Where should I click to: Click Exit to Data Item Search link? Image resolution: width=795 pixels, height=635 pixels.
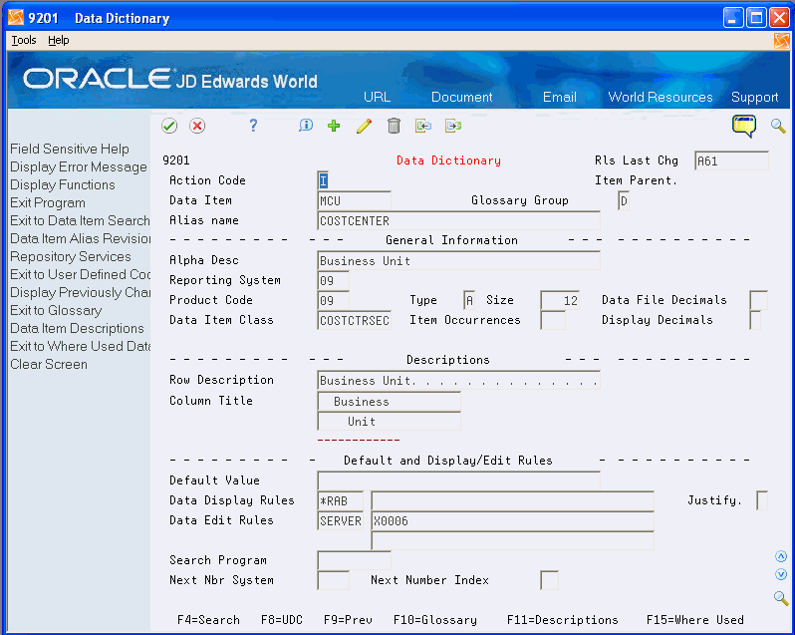click(80, 220)
